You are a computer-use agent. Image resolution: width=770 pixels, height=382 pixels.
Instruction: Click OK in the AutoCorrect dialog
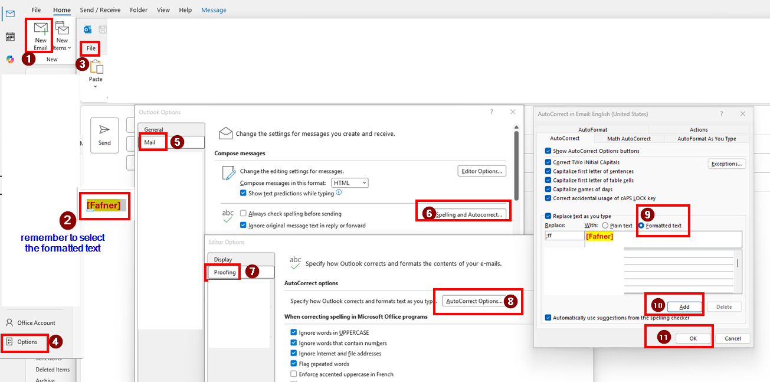(x=693, y=338)
